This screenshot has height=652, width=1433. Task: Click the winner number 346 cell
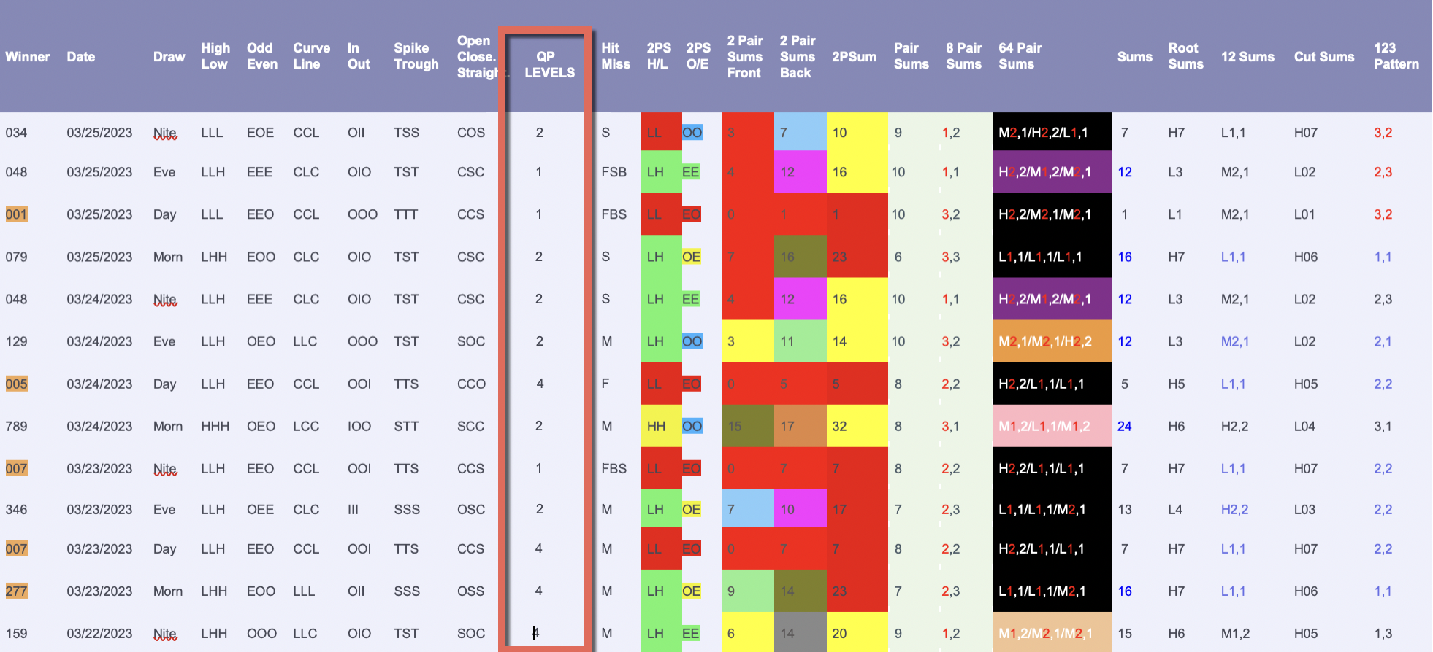click(x=16, y=509)
